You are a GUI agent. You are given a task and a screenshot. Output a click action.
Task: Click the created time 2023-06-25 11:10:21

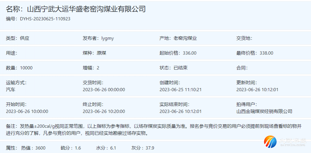pyautogui.click(x=181, y=89)
